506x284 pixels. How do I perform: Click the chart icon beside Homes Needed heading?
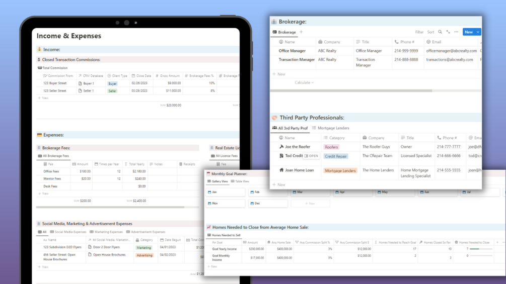209,227
